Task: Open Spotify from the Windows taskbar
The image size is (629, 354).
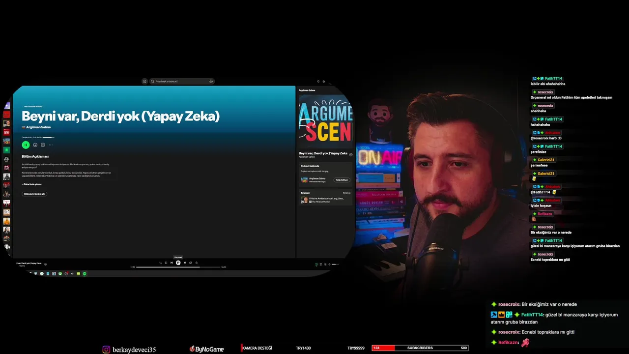Action: 85,273
